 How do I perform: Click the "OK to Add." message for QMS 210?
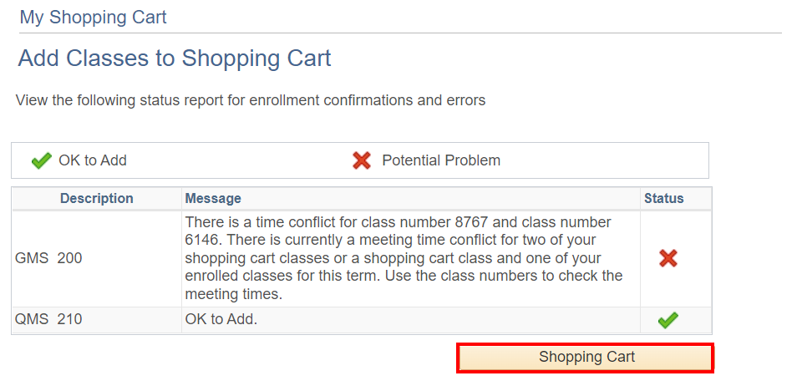point(221,319)
